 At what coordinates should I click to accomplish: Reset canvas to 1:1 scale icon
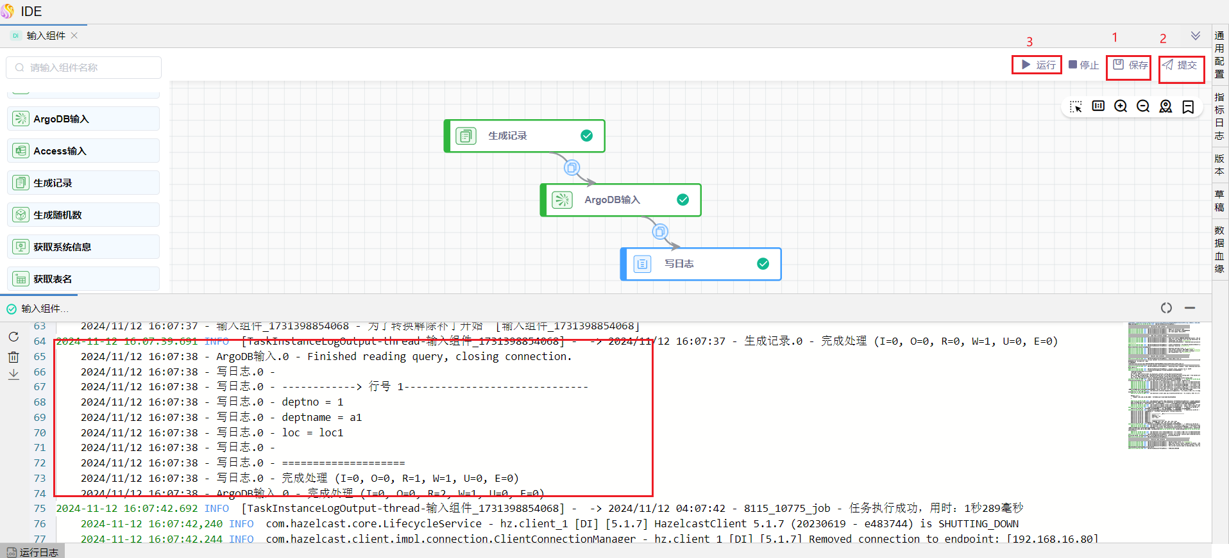[x=1098, y=106]
